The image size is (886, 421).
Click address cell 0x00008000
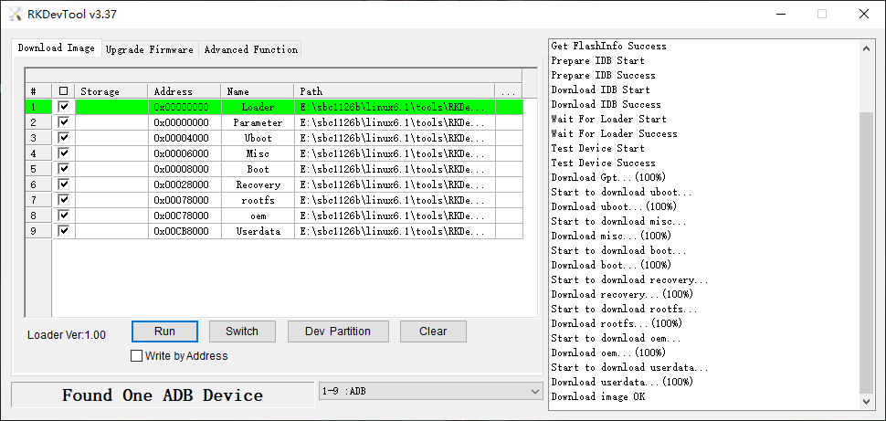[185, 169]
